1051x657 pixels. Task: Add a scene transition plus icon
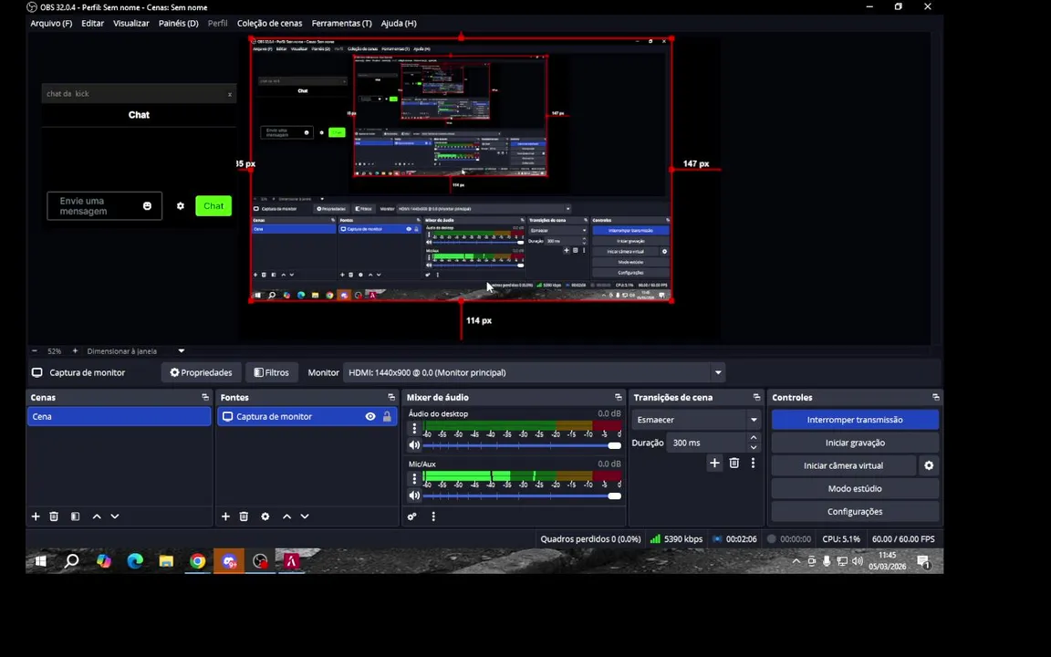coord(714,463)
